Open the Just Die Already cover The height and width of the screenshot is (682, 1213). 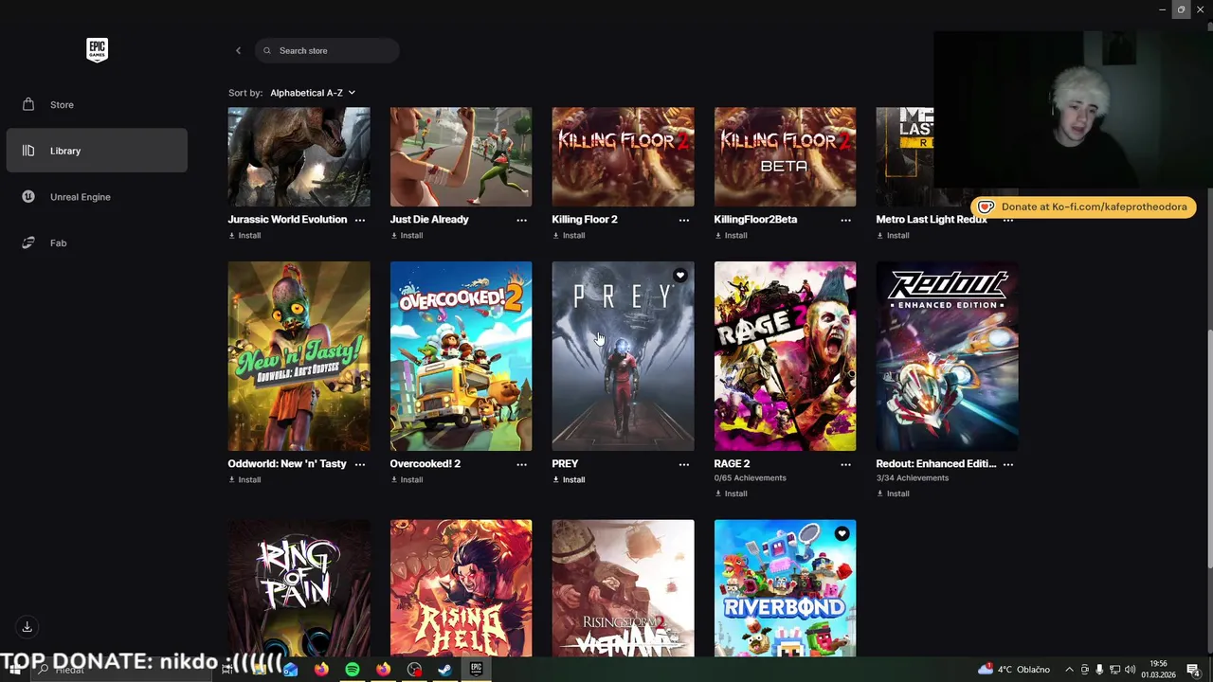click(x=461, y=156)
